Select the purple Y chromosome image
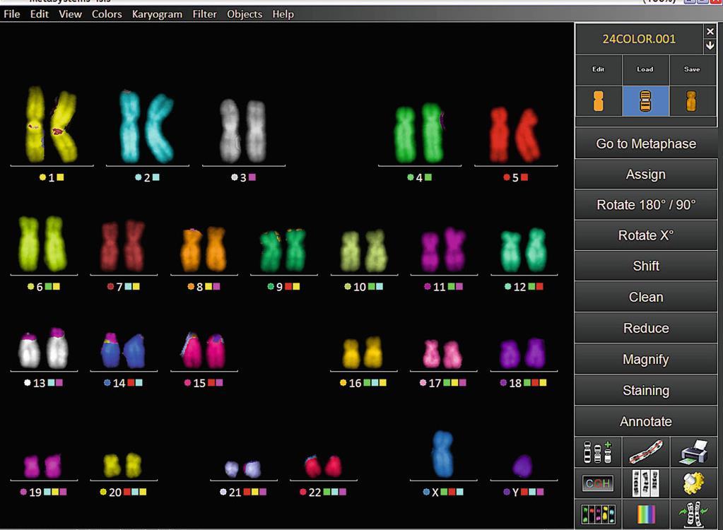 coord(523,466)
